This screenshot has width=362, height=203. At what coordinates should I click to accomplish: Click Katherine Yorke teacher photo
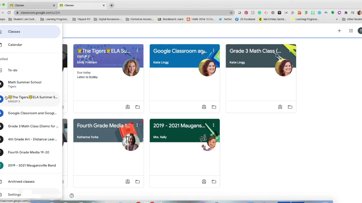tap(131, 142)
